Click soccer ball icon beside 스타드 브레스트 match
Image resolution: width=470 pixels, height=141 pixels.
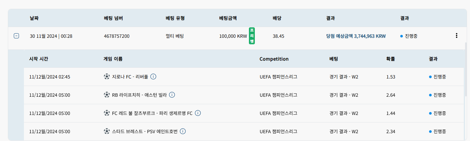tap(106, 132)
